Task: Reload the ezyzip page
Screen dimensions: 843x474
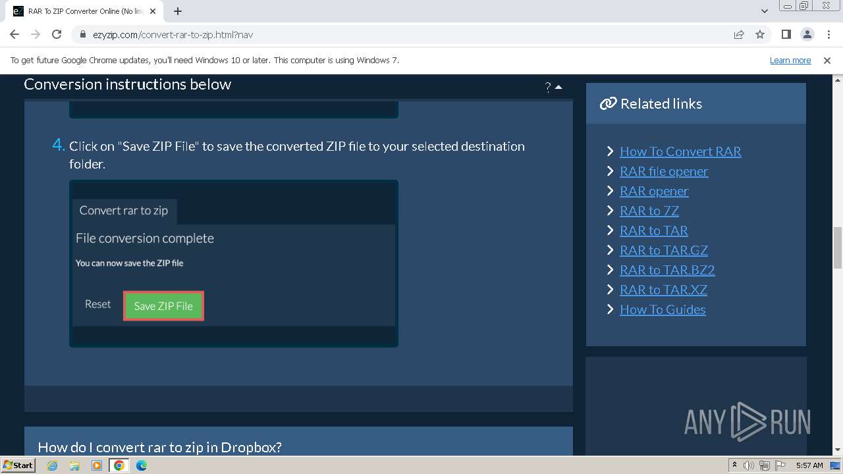Action: [57, 34]
